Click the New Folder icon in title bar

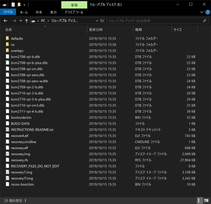[x=19, y=4]
